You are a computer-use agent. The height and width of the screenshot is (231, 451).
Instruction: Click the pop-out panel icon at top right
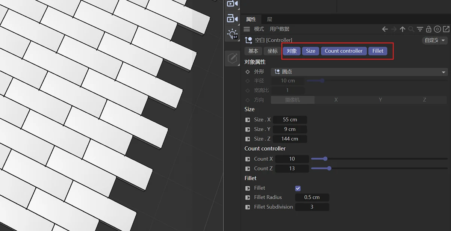point(446,29)
